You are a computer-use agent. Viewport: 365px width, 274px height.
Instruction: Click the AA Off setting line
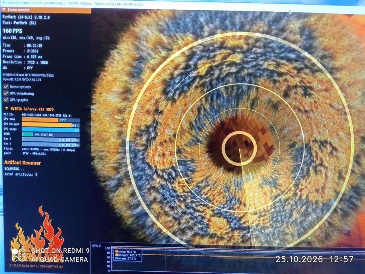(x=18, y=68)
